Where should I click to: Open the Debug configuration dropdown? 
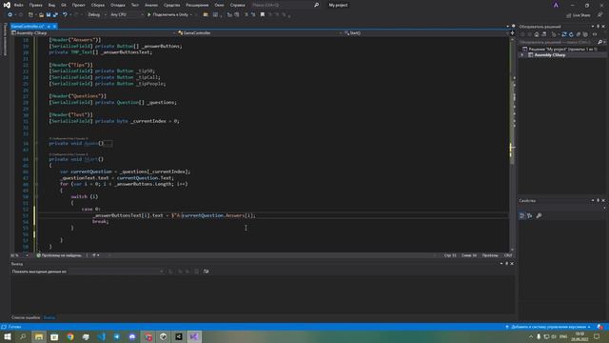pos(97,15)
